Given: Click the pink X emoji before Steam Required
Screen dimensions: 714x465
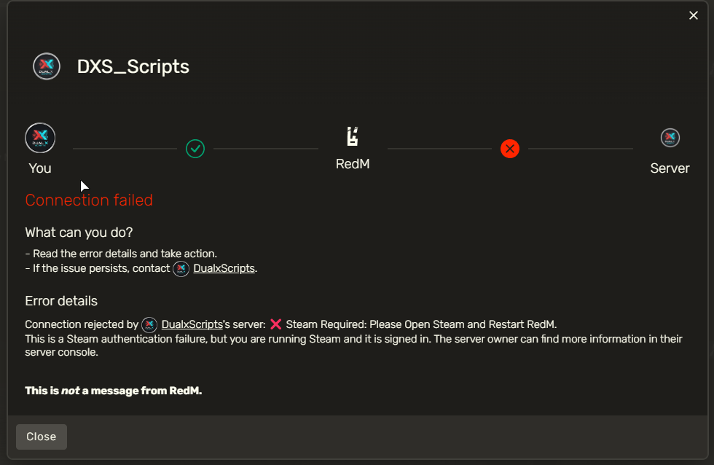Looking at the screenshot, I should point(275,324).
